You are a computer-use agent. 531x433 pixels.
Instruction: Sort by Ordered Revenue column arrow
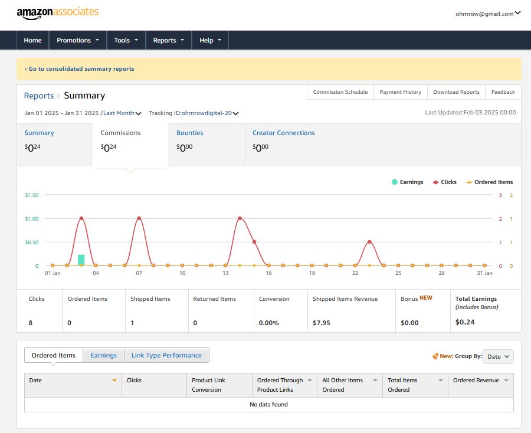point(506,380)
